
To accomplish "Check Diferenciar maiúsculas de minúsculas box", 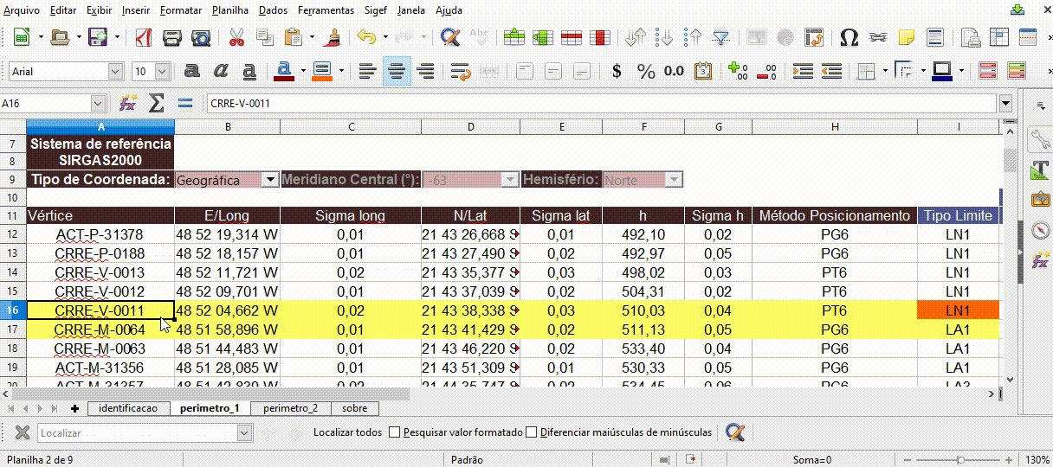I will [532, 432].
